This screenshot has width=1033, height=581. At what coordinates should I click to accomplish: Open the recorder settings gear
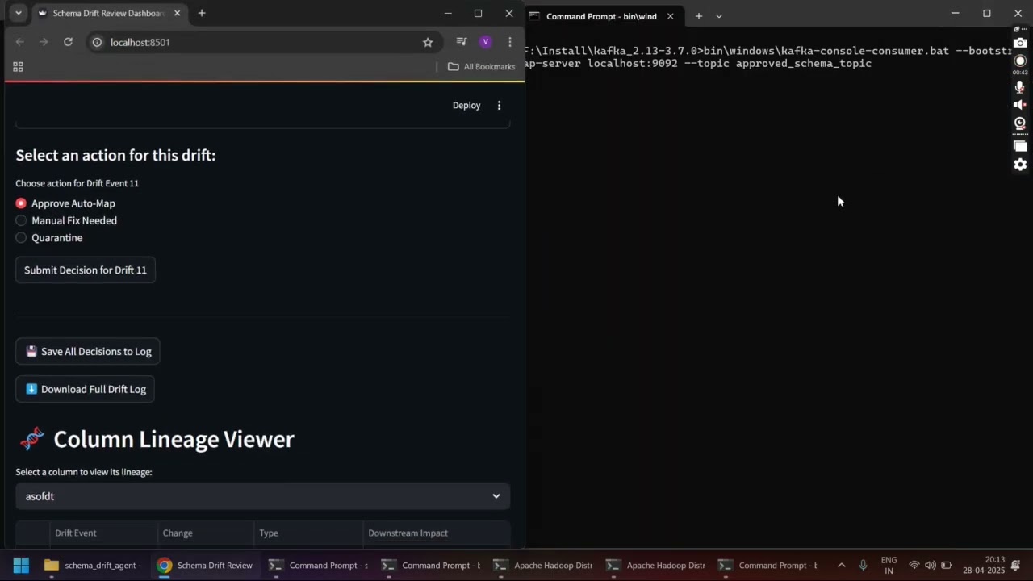1020,165
